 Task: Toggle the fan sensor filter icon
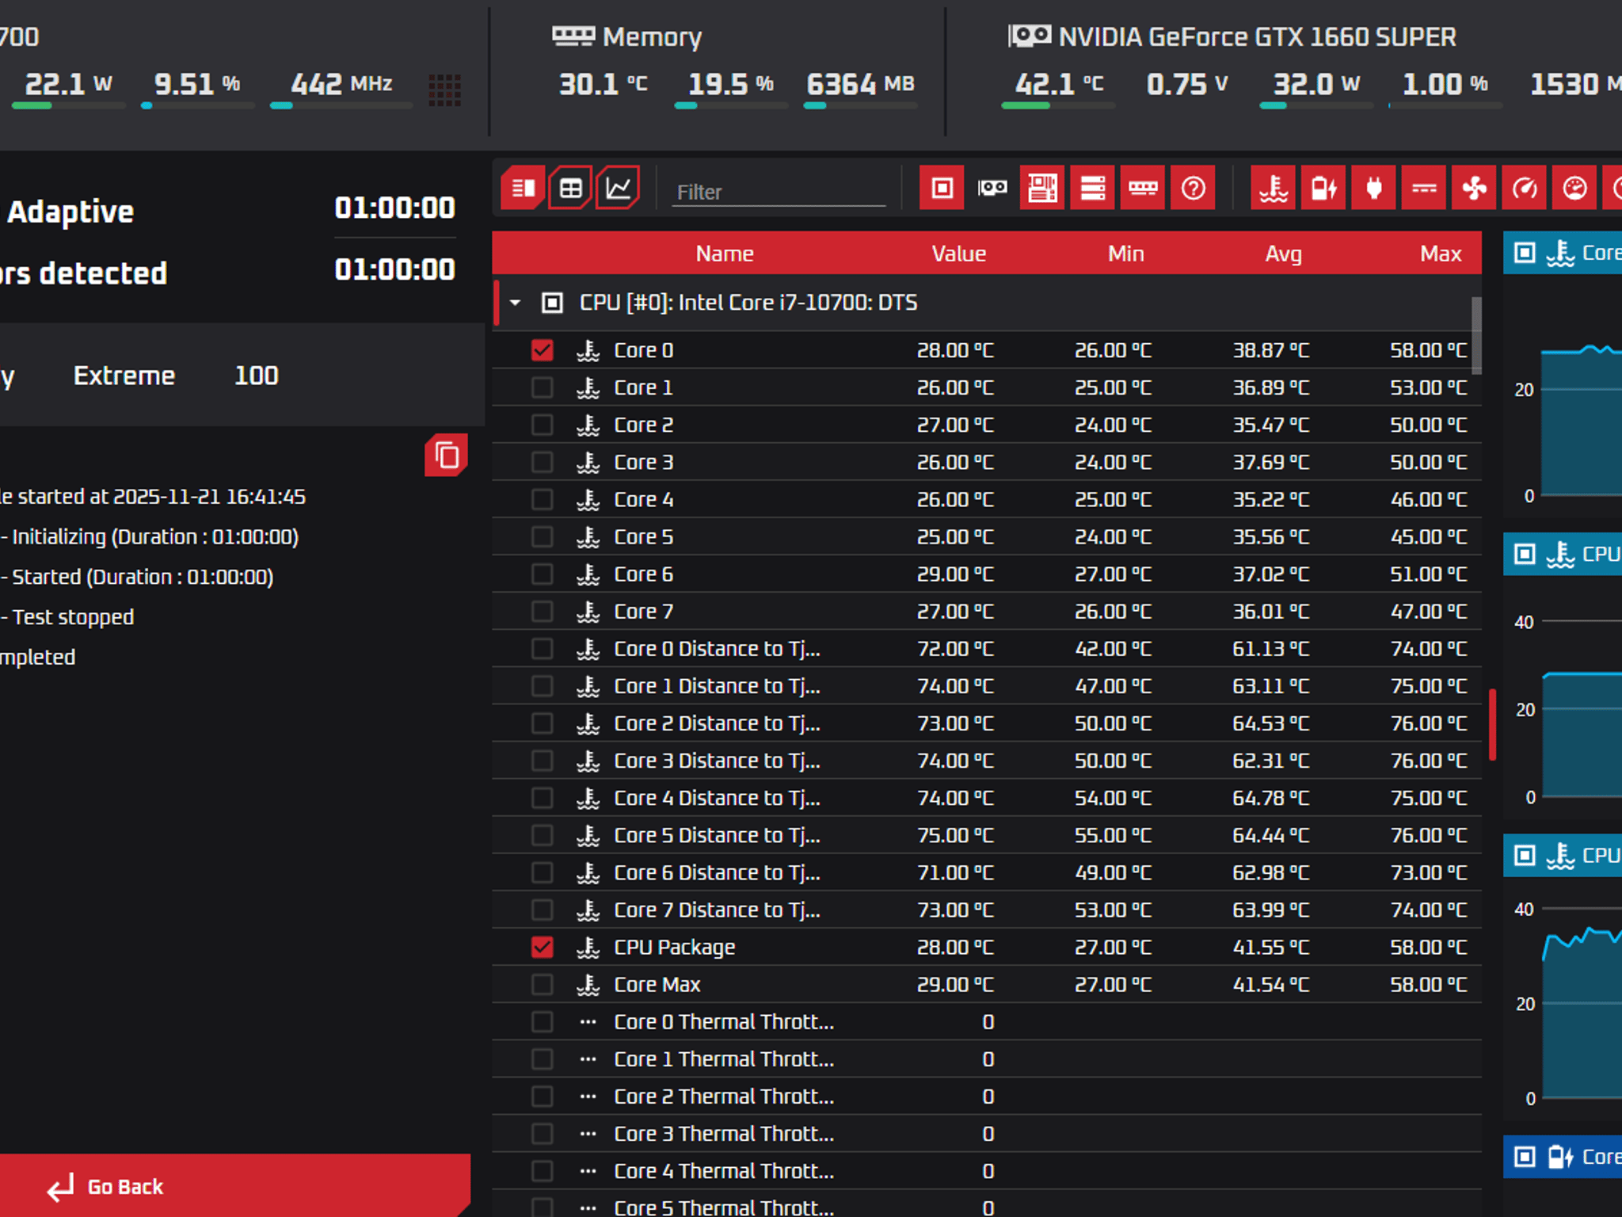pos(1474,188)
